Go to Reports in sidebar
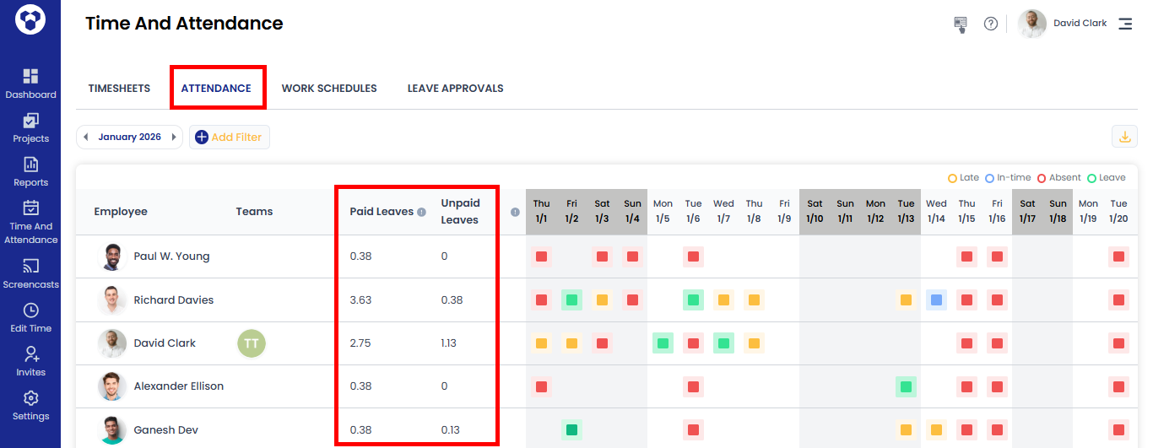Viewport: 1153px width, 448px height. point(30,171)
